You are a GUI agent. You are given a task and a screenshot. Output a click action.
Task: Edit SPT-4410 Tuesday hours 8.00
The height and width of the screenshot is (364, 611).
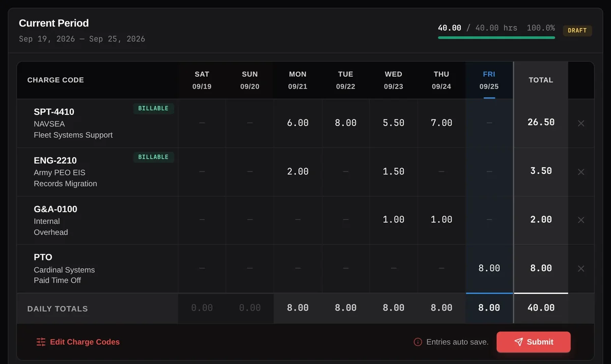point(346,123)
